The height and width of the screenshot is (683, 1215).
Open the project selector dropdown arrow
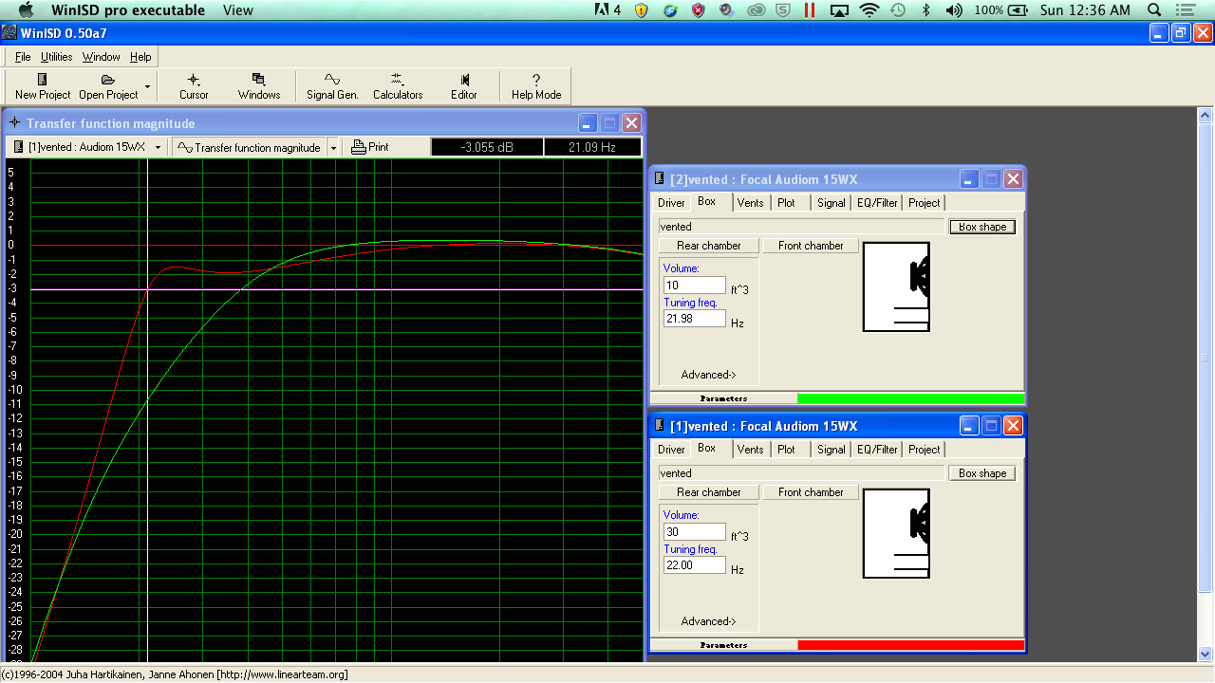[159, 147]
